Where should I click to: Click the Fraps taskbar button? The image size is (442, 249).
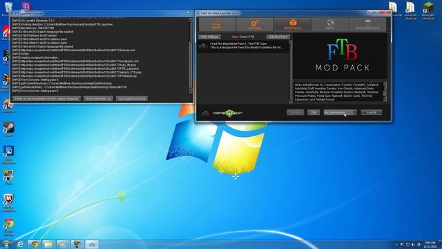[77, 244]
